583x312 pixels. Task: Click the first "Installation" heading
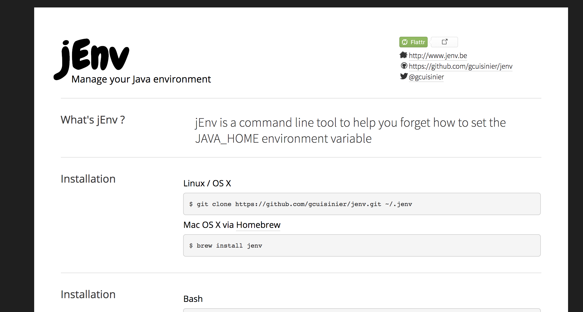click(88, 179)
